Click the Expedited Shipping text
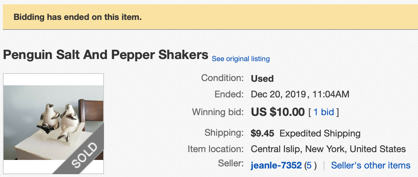The image size is (418, 177). [x=320, y=134]
